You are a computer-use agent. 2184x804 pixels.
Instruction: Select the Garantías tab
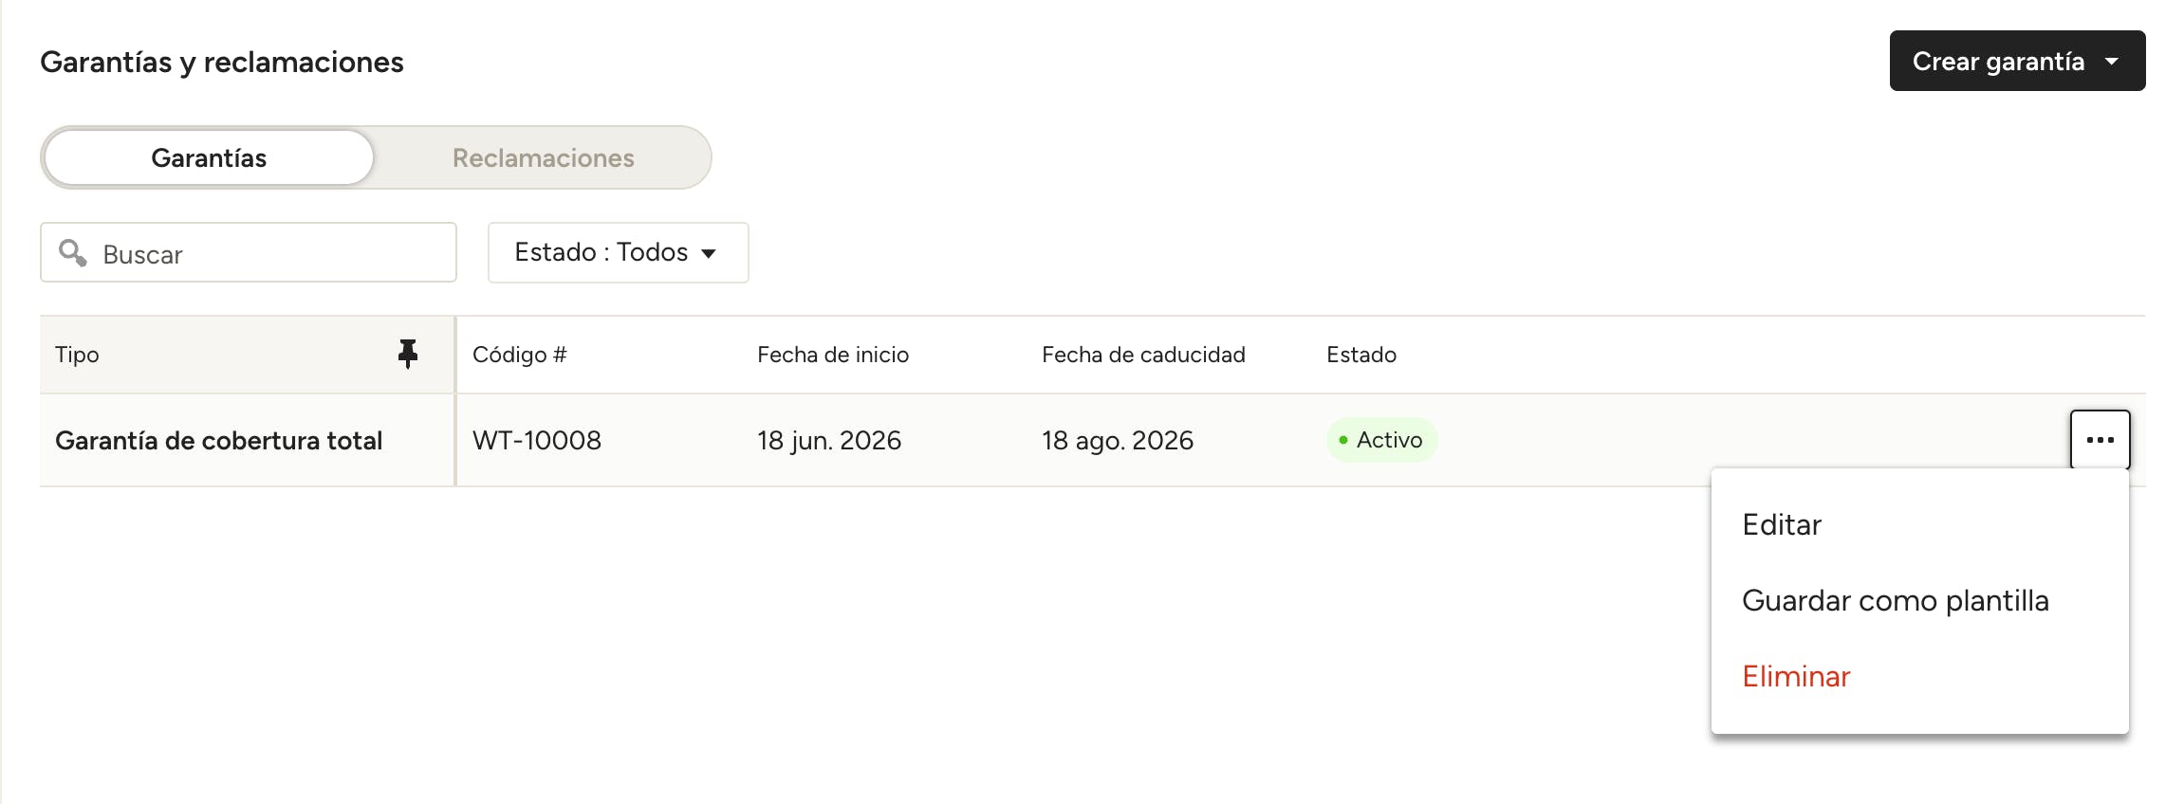coord(209,157)
